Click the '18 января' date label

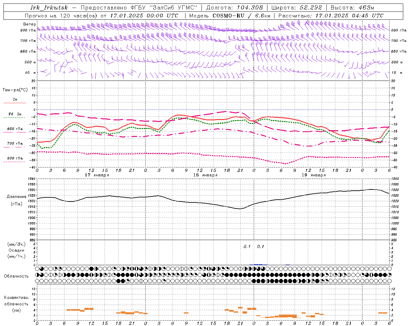click(x=205, y=175)
